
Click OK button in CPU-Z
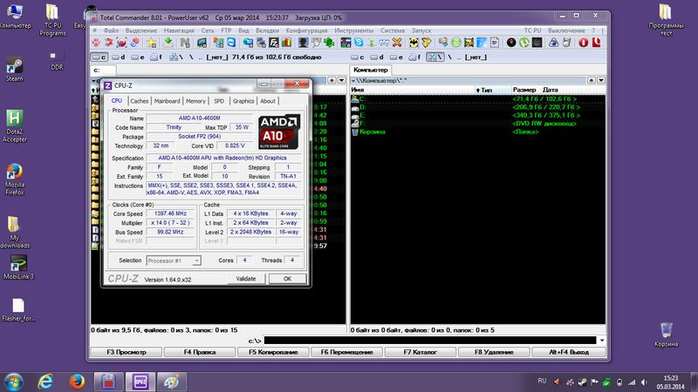click(288, 279)
